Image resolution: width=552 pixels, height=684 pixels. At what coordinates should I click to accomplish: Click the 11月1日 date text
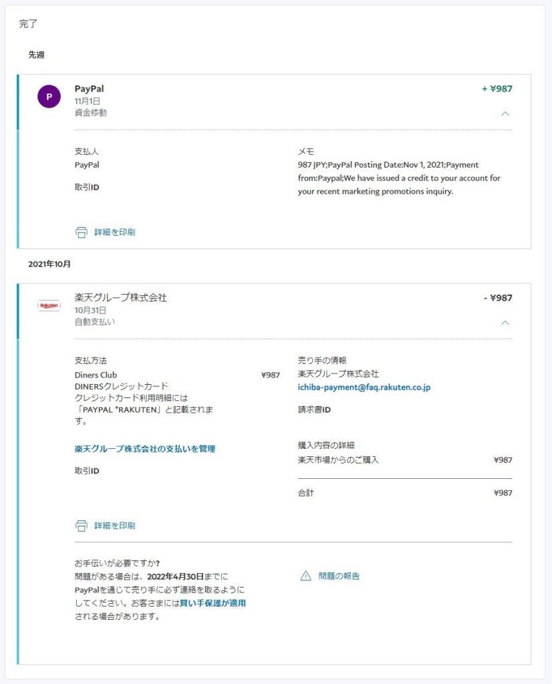point(88,102)
